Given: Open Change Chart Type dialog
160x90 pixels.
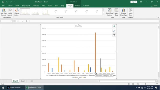Looking at the screenshot, I should coord(123,12).
